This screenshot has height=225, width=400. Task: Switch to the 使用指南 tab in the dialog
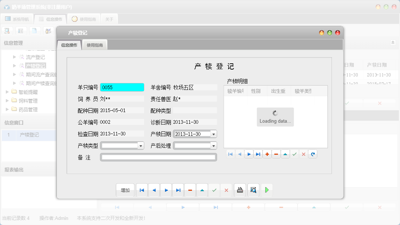(95, 44)
